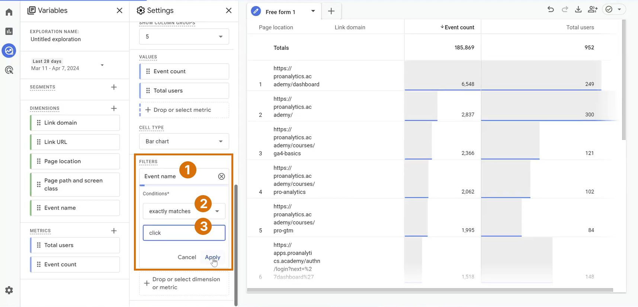Download the exploration data

578,10
